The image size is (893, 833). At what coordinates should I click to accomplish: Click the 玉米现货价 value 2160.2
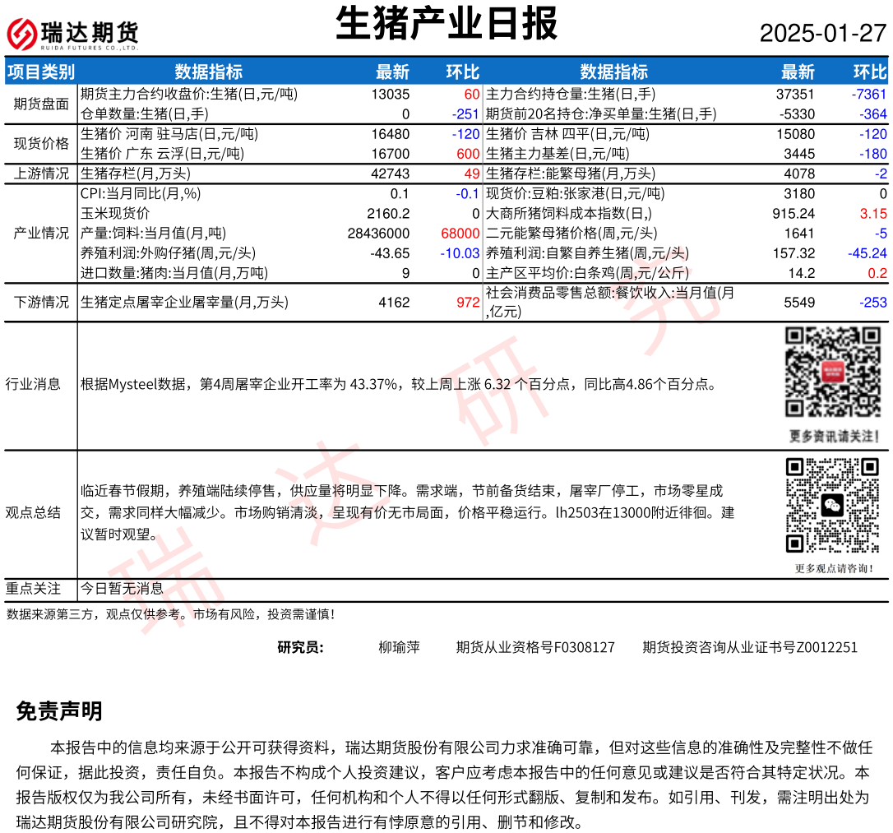388,214
